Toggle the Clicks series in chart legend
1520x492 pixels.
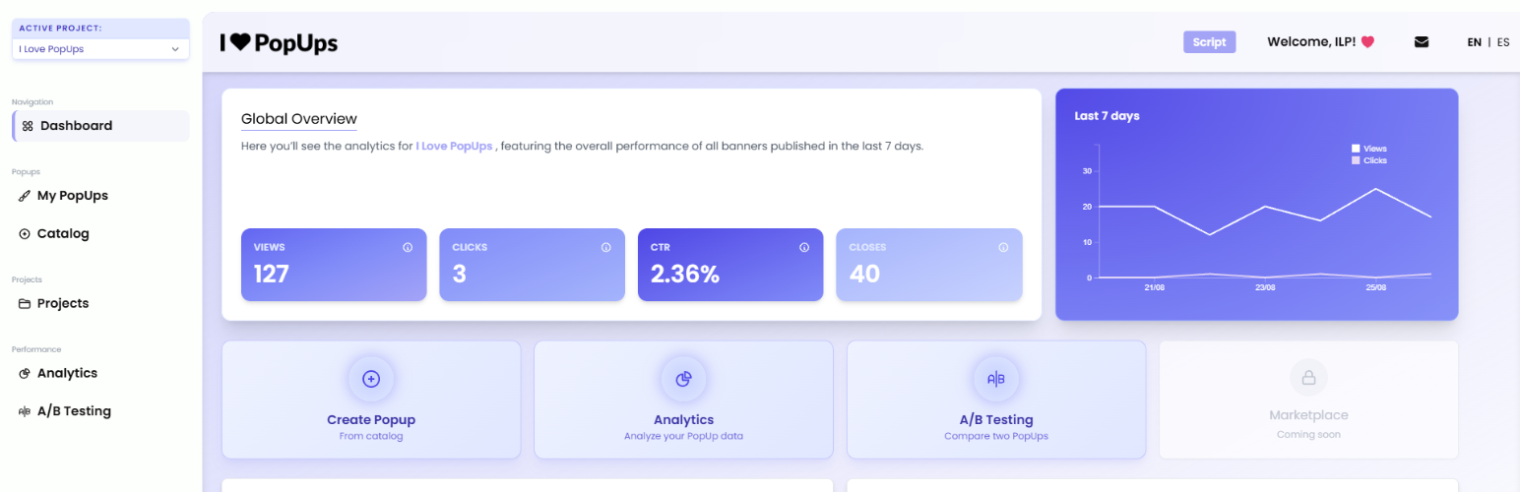point(1368,159)
